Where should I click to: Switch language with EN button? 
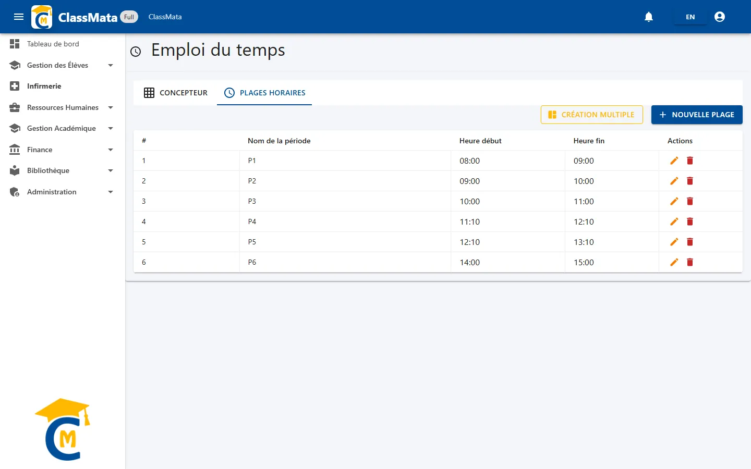690,17
